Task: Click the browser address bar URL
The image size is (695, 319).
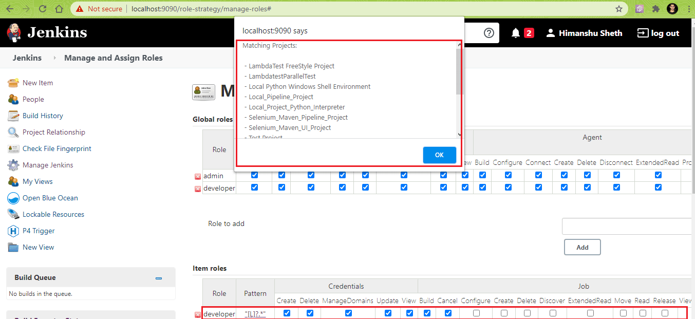Action: click(x=201, y=9)
